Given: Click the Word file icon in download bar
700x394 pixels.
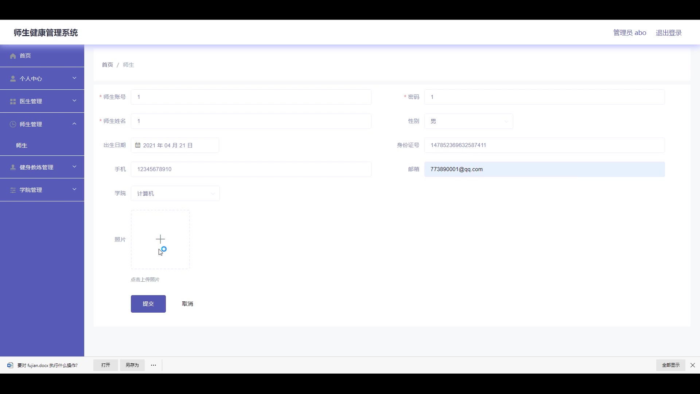Looking at the screenshot, I should pyautogui.click(x=10, y=365).
